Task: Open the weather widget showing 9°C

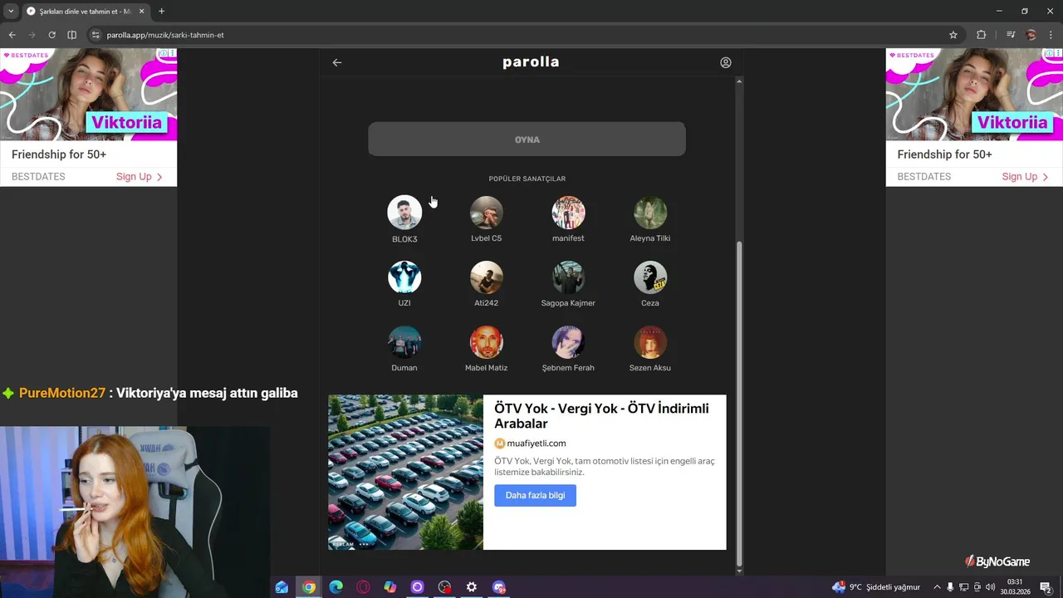Action: coord(876,587)
